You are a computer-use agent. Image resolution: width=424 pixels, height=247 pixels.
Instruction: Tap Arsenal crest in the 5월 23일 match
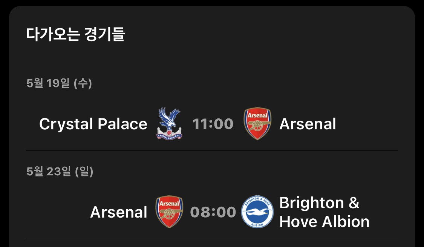tap(169, 212)
